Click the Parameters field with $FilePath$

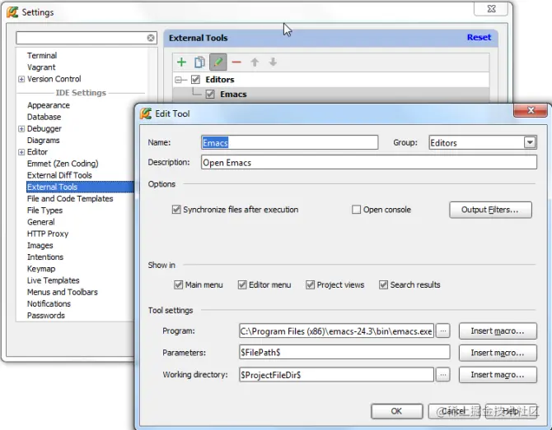344,353
